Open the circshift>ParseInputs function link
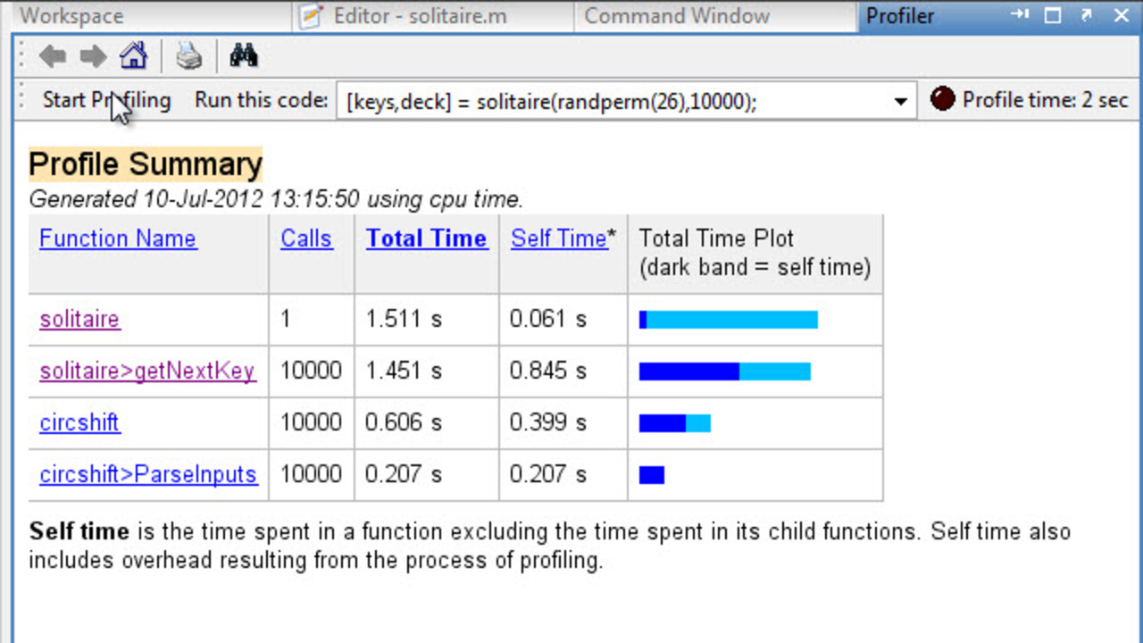This screenshot has width=1143, height=643. (x=148, y=474)
